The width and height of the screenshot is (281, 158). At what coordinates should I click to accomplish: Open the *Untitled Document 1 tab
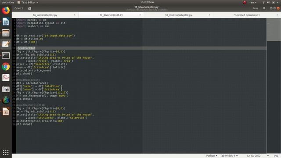[x=247, y=15]
